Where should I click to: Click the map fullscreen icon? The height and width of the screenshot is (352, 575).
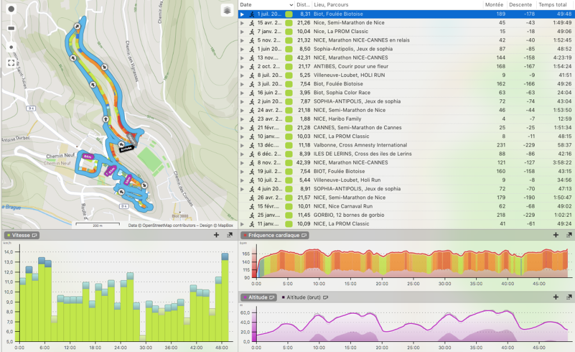coord(11,63)
